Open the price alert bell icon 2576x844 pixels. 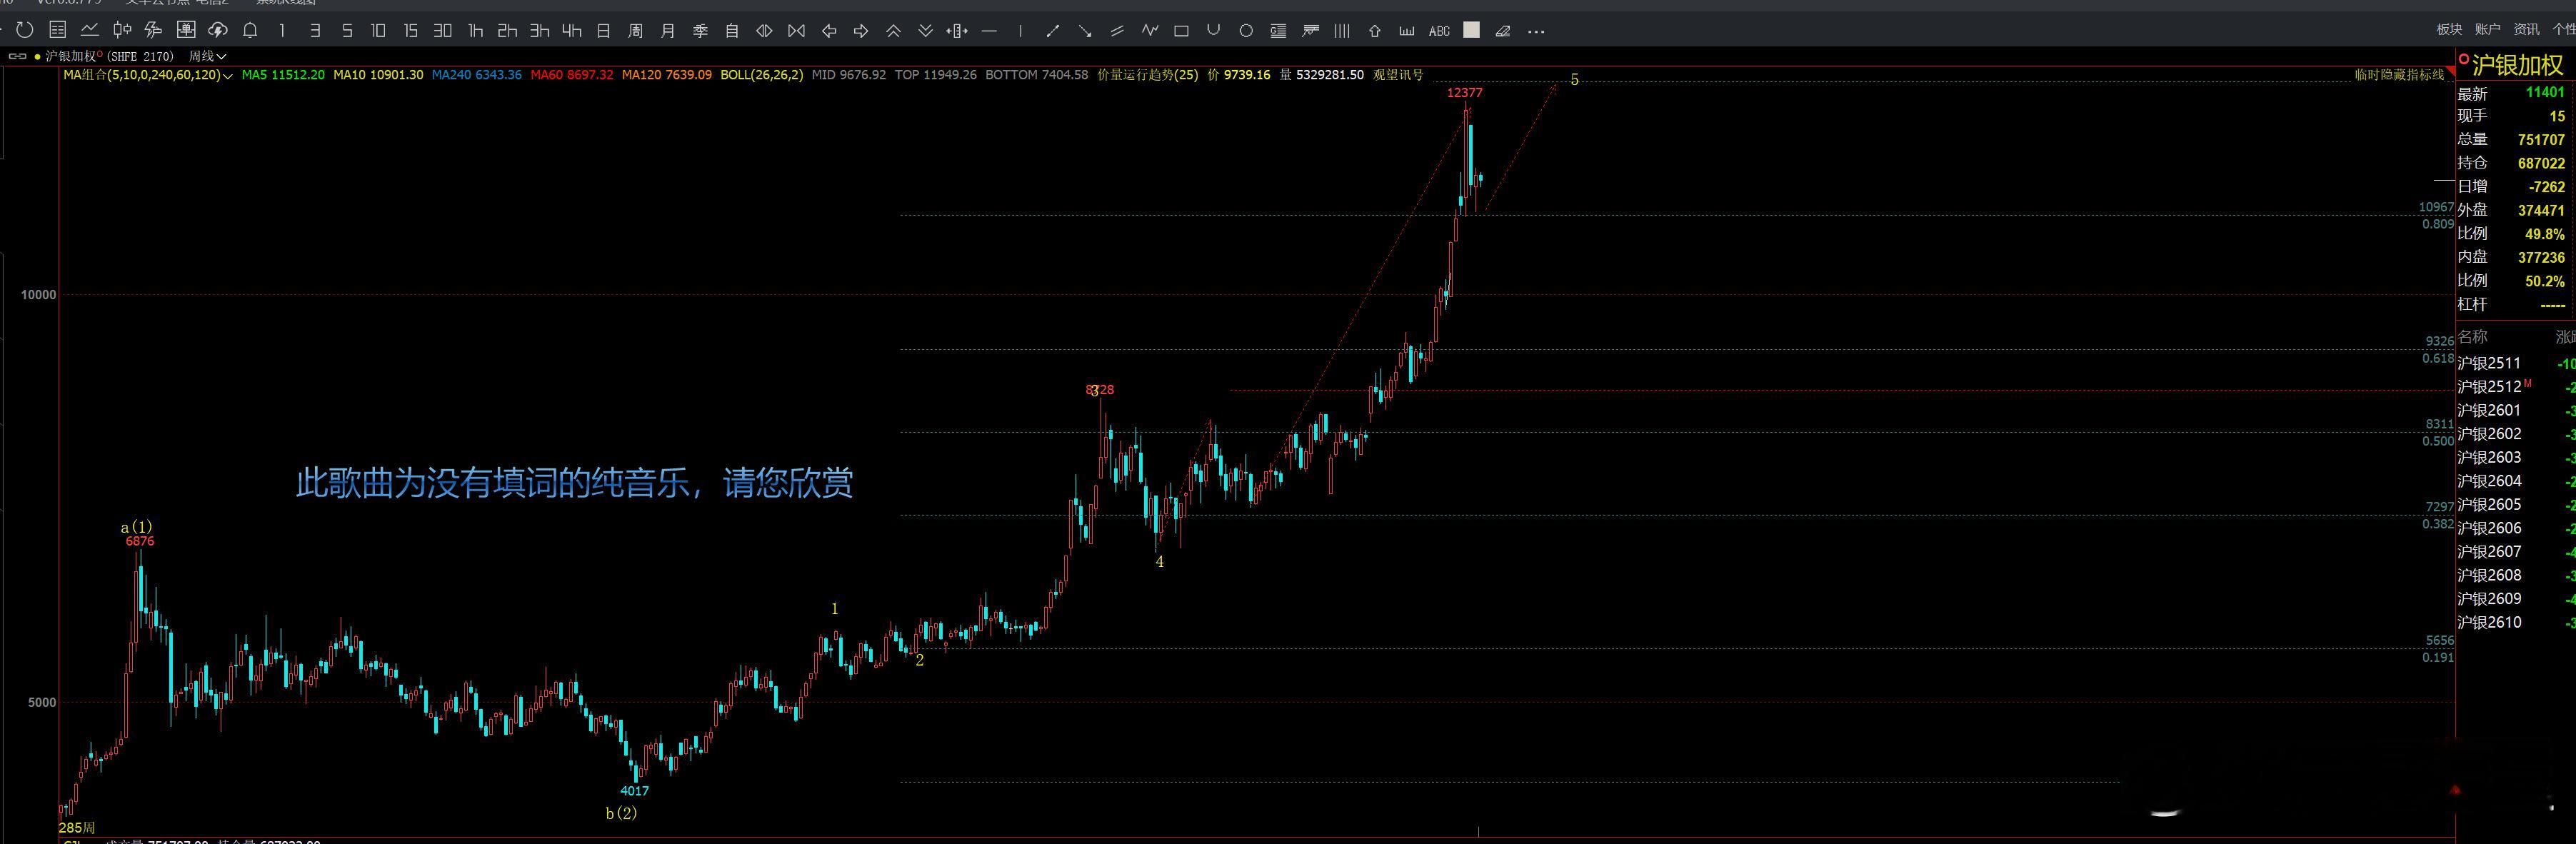coord(250,31)
